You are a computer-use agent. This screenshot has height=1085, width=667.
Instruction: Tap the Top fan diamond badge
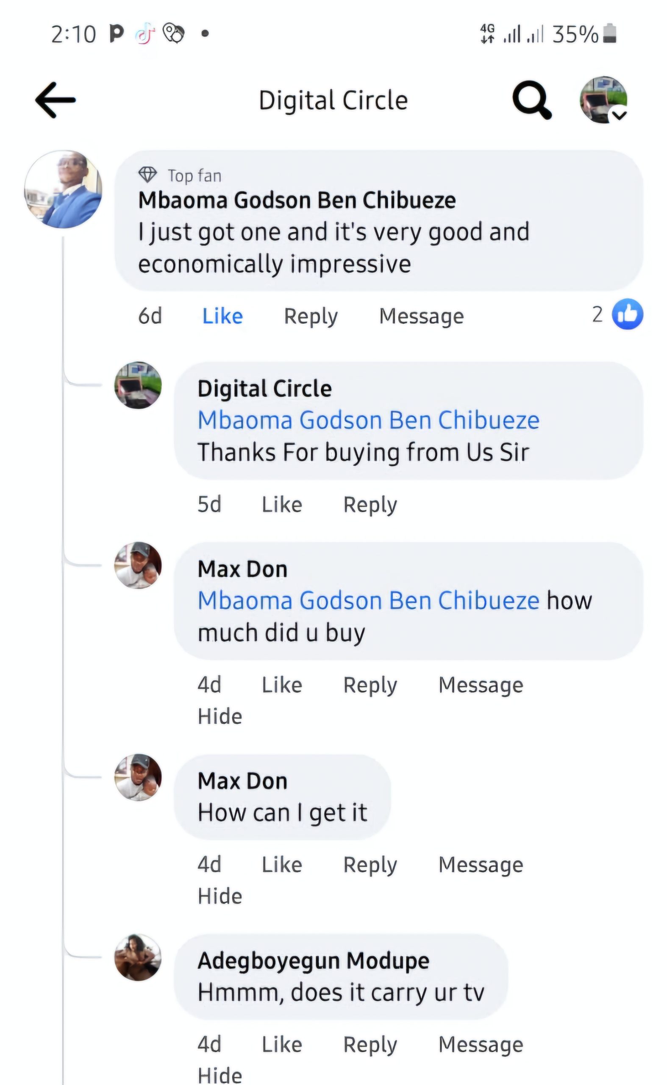click(x=147, y=175)
